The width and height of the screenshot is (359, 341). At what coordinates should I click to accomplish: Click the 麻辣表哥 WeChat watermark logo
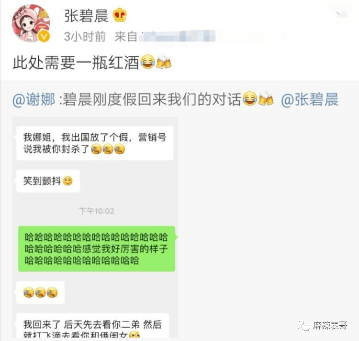click(303, 325)
